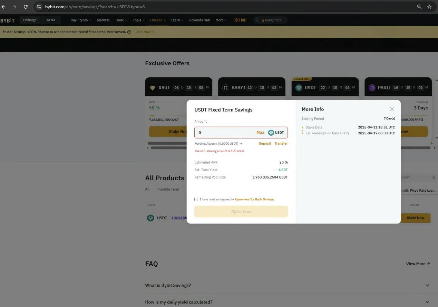
Task: Click the XAUT gold coin icon
Action: point(153,88)
